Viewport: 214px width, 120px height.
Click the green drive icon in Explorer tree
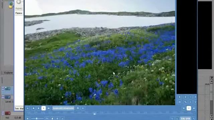tap(11, 4)
